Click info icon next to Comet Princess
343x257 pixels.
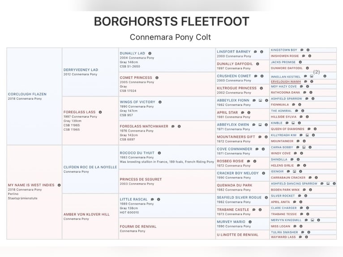click(x=157, y=77)
